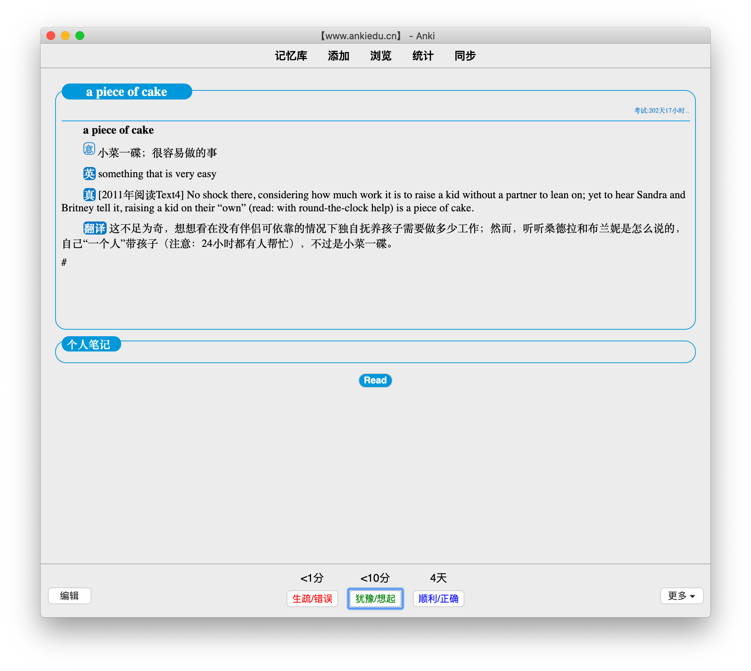
Task: Click the 真 exam sentence badge
Action: pos(89,194)
